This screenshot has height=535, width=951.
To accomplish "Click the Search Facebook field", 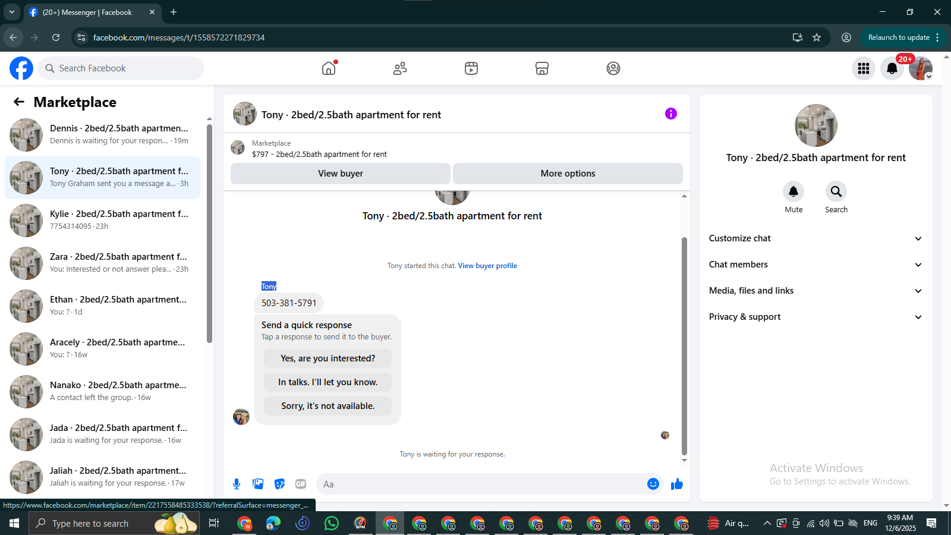I will pos(121,68).
